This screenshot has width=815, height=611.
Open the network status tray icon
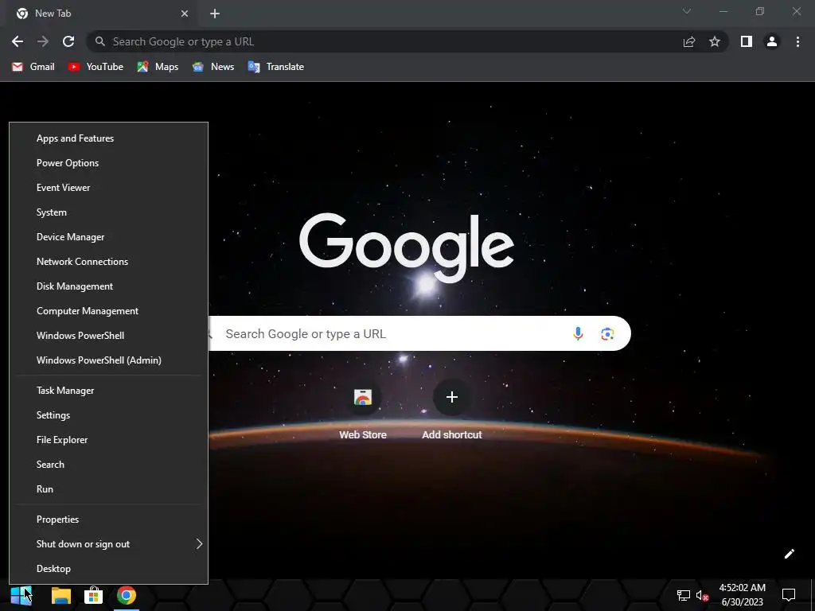684,595
